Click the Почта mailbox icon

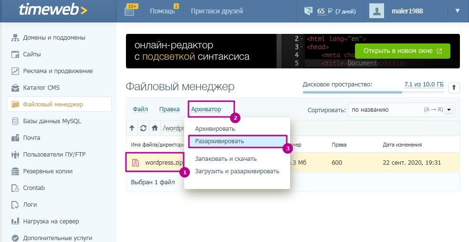(x=15, y=138)
